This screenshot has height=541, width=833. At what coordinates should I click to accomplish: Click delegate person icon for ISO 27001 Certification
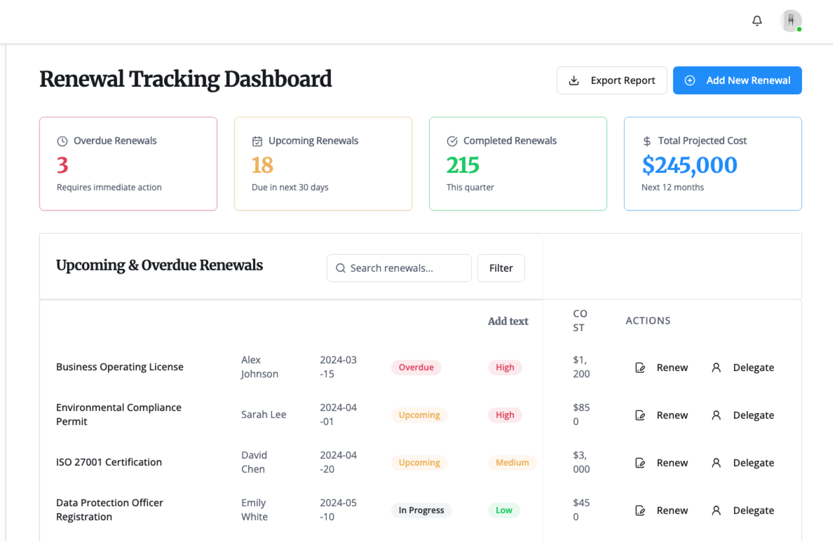click(716, 463)
